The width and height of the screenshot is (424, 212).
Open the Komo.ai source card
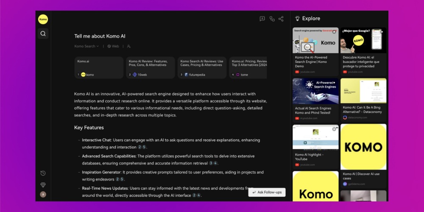tap(99, 67)
